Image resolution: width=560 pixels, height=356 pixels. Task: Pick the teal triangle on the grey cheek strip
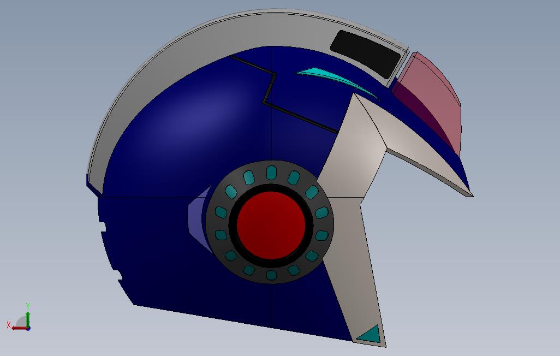click(x=371, y=334)
